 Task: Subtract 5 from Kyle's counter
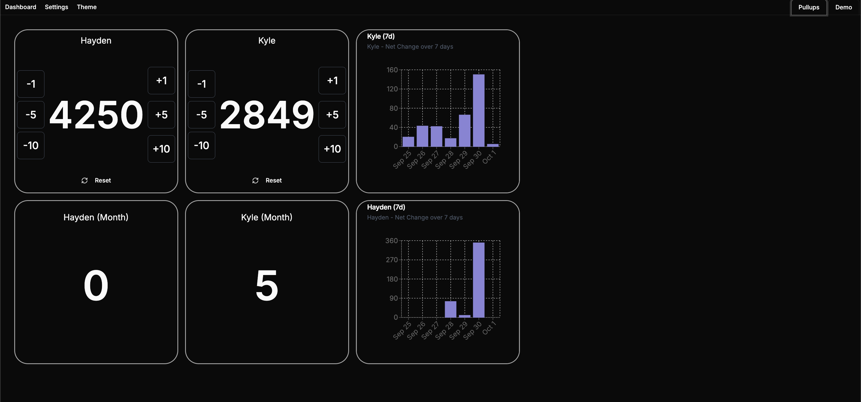click(202, 115)
